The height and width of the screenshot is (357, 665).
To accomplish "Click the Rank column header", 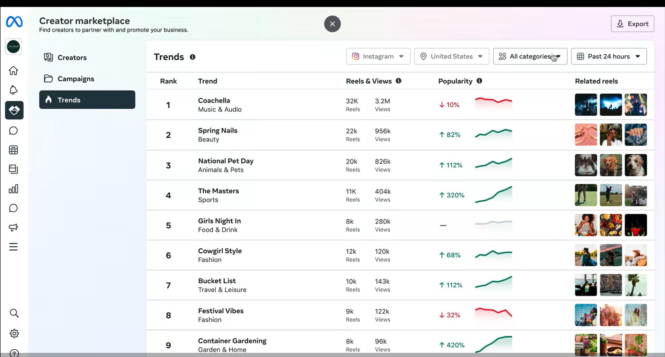I will [168, 81].
